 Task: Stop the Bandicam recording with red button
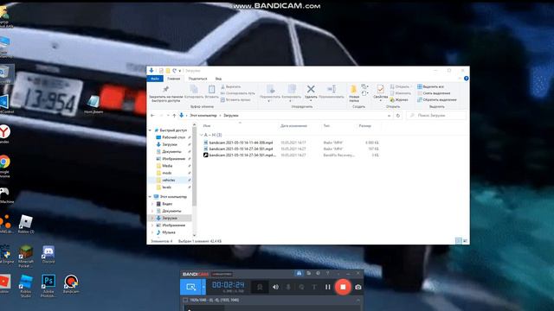click(343, 287)
